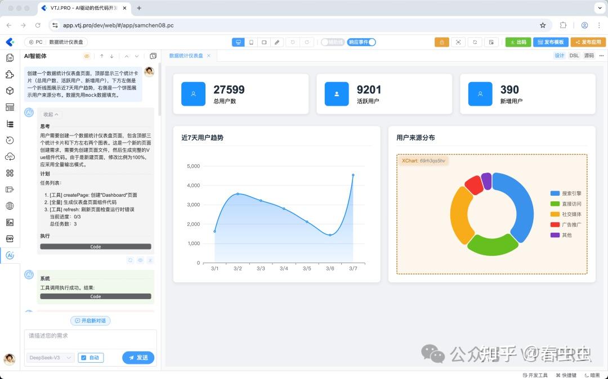Toggle the orange eye icon in AI panel header

[87, 56]
